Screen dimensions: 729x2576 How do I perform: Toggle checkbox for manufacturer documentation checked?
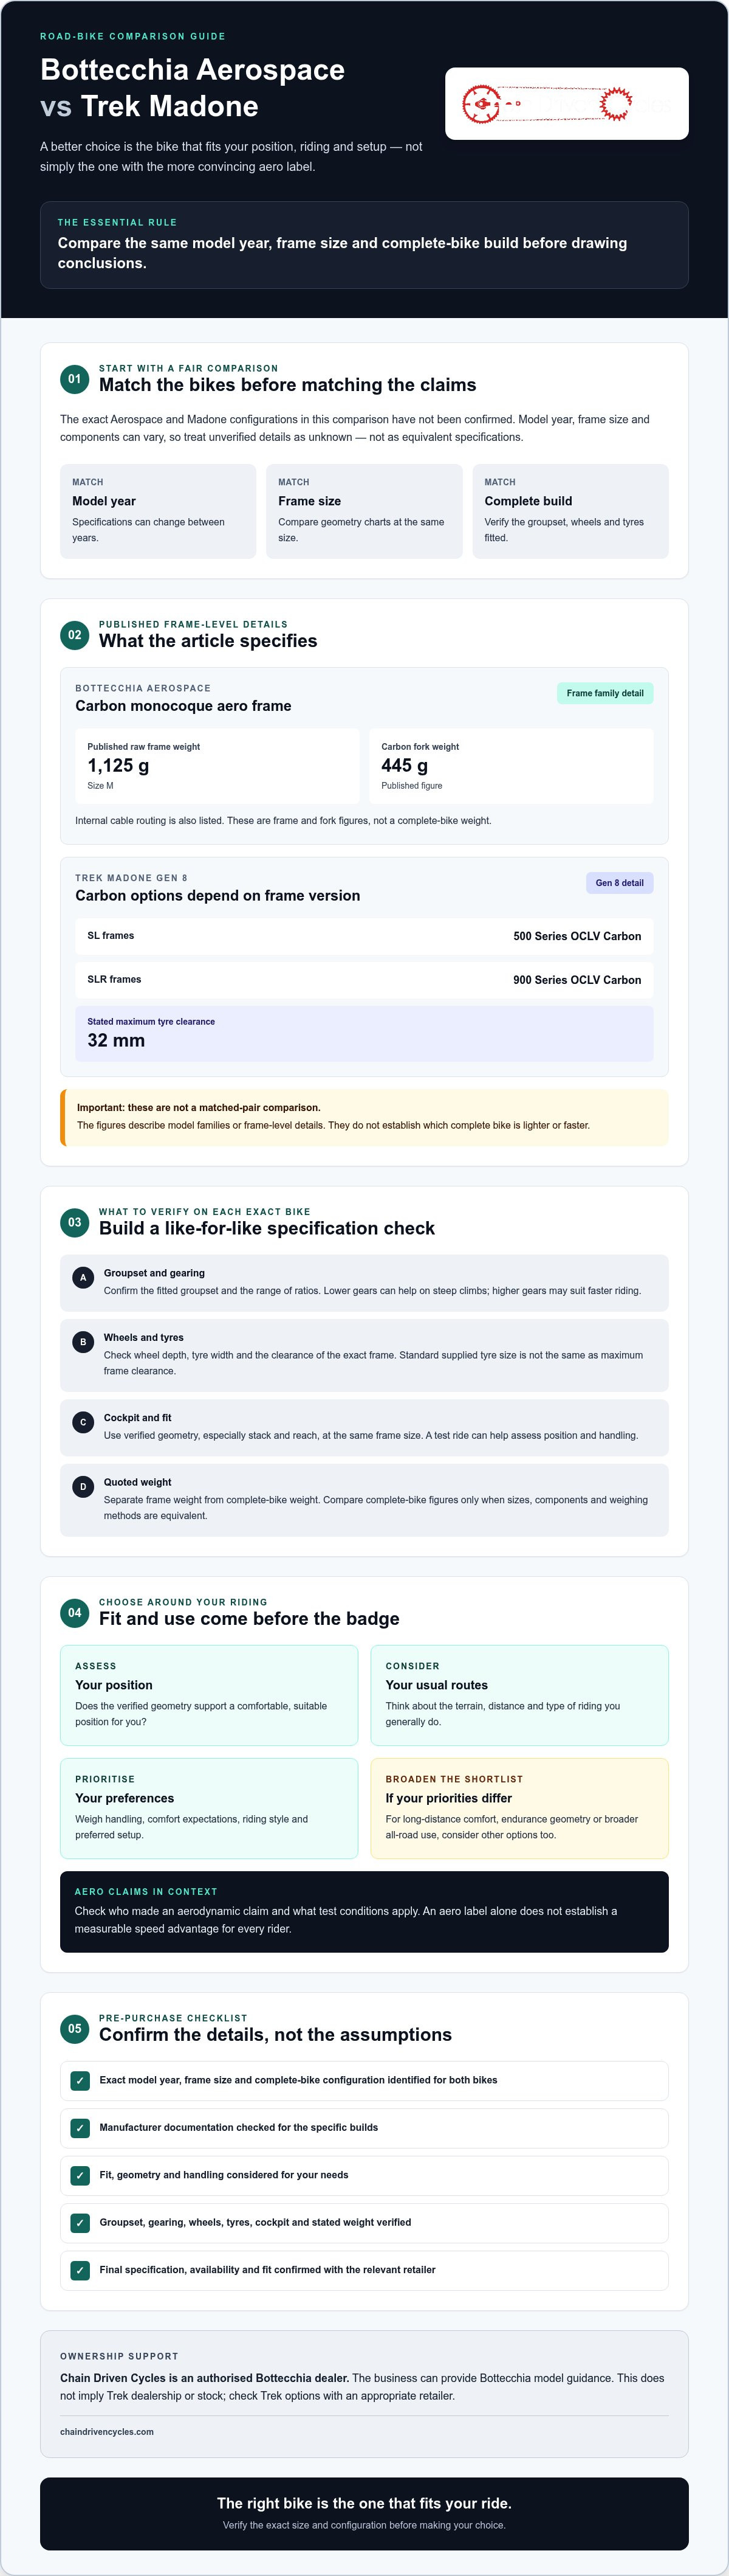pos(80,2127)
